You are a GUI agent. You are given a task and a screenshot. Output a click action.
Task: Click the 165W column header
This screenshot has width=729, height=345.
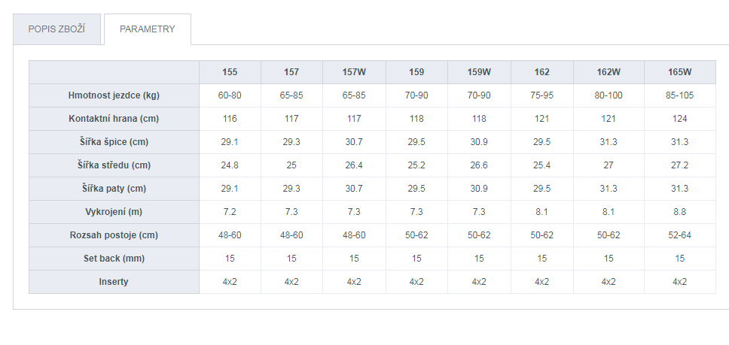click(679, 72)
